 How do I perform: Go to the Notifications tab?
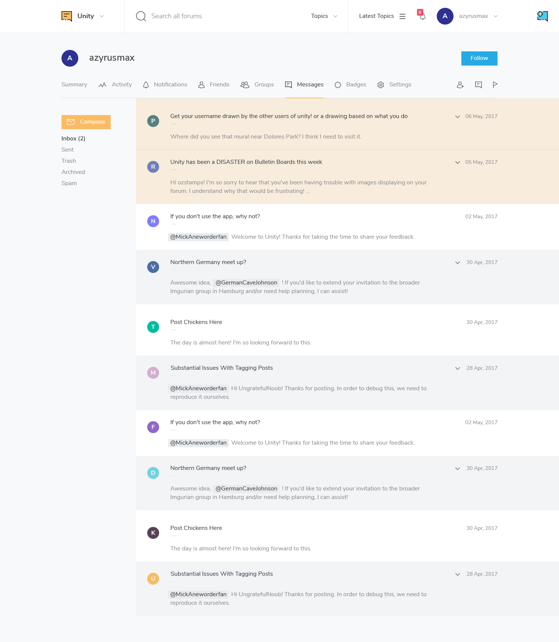click(165, 85)
